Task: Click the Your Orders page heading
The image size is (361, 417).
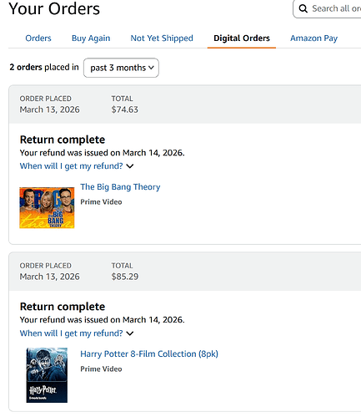Action: [54, 8]
